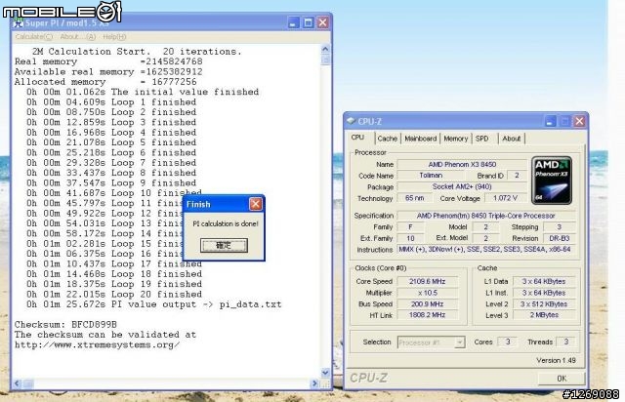
Task: Click the 2M Calculation Start line
Action: [x=137, y=52]
